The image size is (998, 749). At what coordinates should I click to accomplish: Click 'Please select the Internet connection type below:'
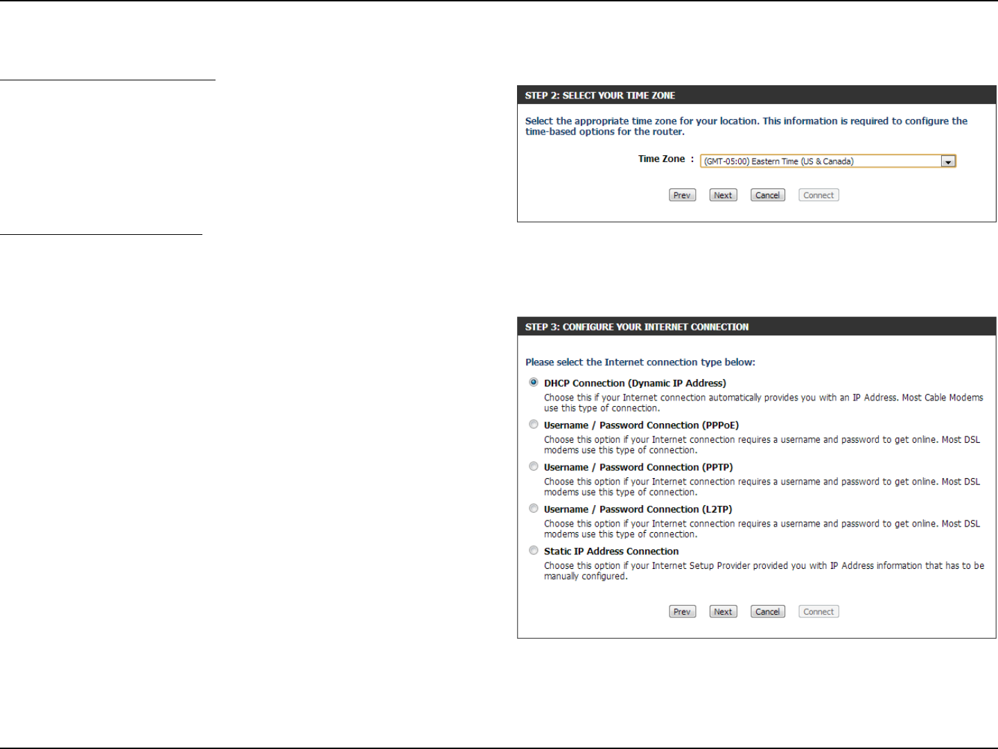click(x=640, y=362)
